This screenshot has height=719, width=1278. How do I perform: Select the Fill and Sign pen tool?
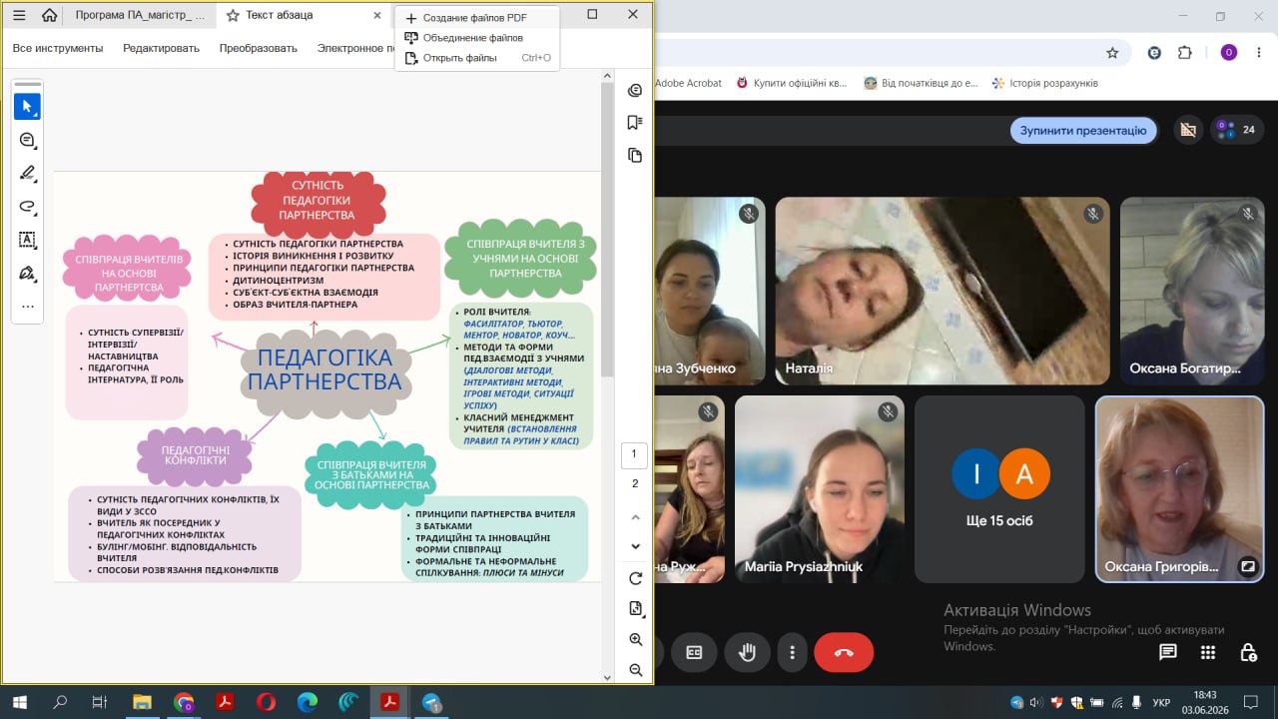coord(27,273)
